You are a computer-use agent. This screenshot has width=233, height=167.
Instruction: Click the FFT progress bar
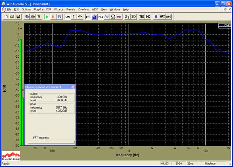click(x=50, y=142)
